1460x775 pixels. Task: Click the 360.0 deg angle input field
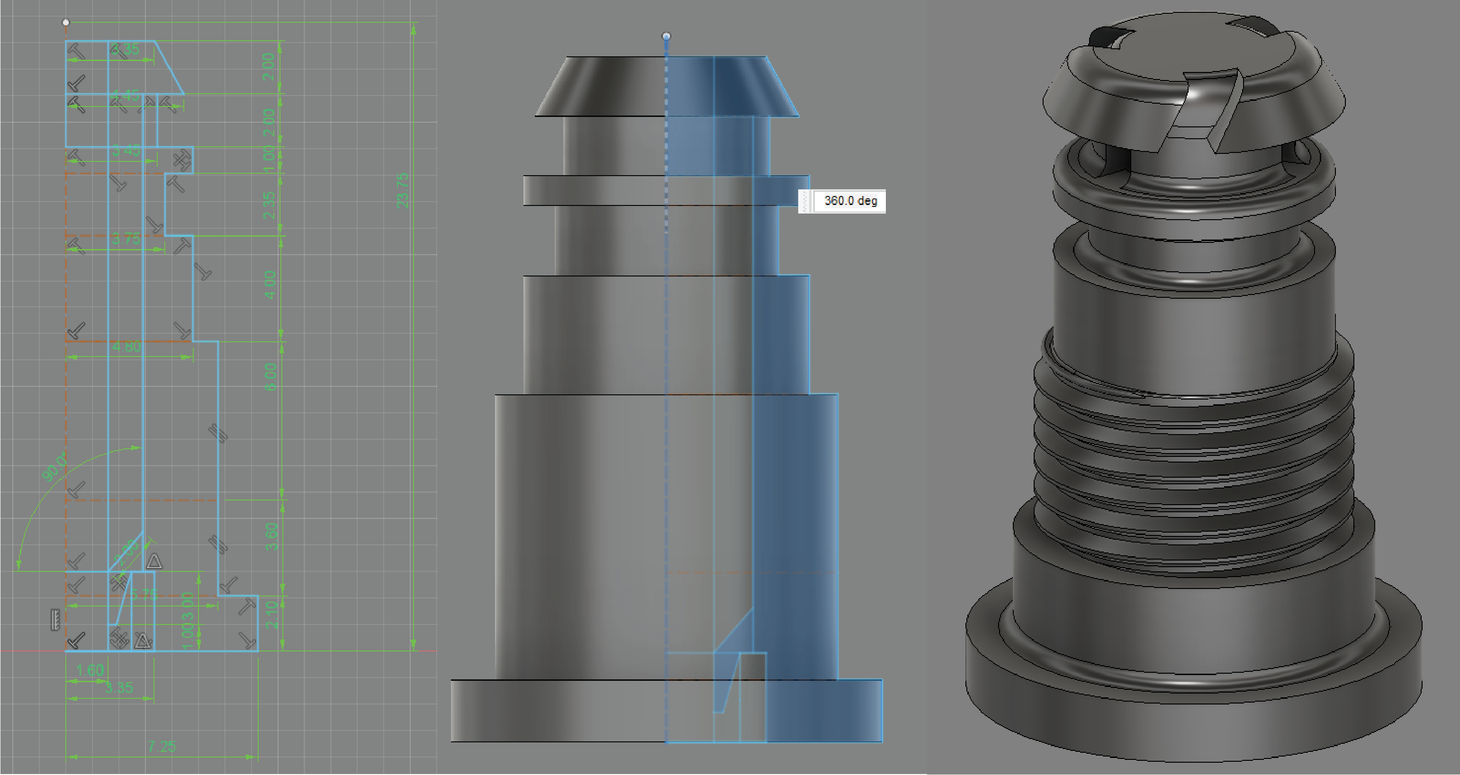coord(849,201)
